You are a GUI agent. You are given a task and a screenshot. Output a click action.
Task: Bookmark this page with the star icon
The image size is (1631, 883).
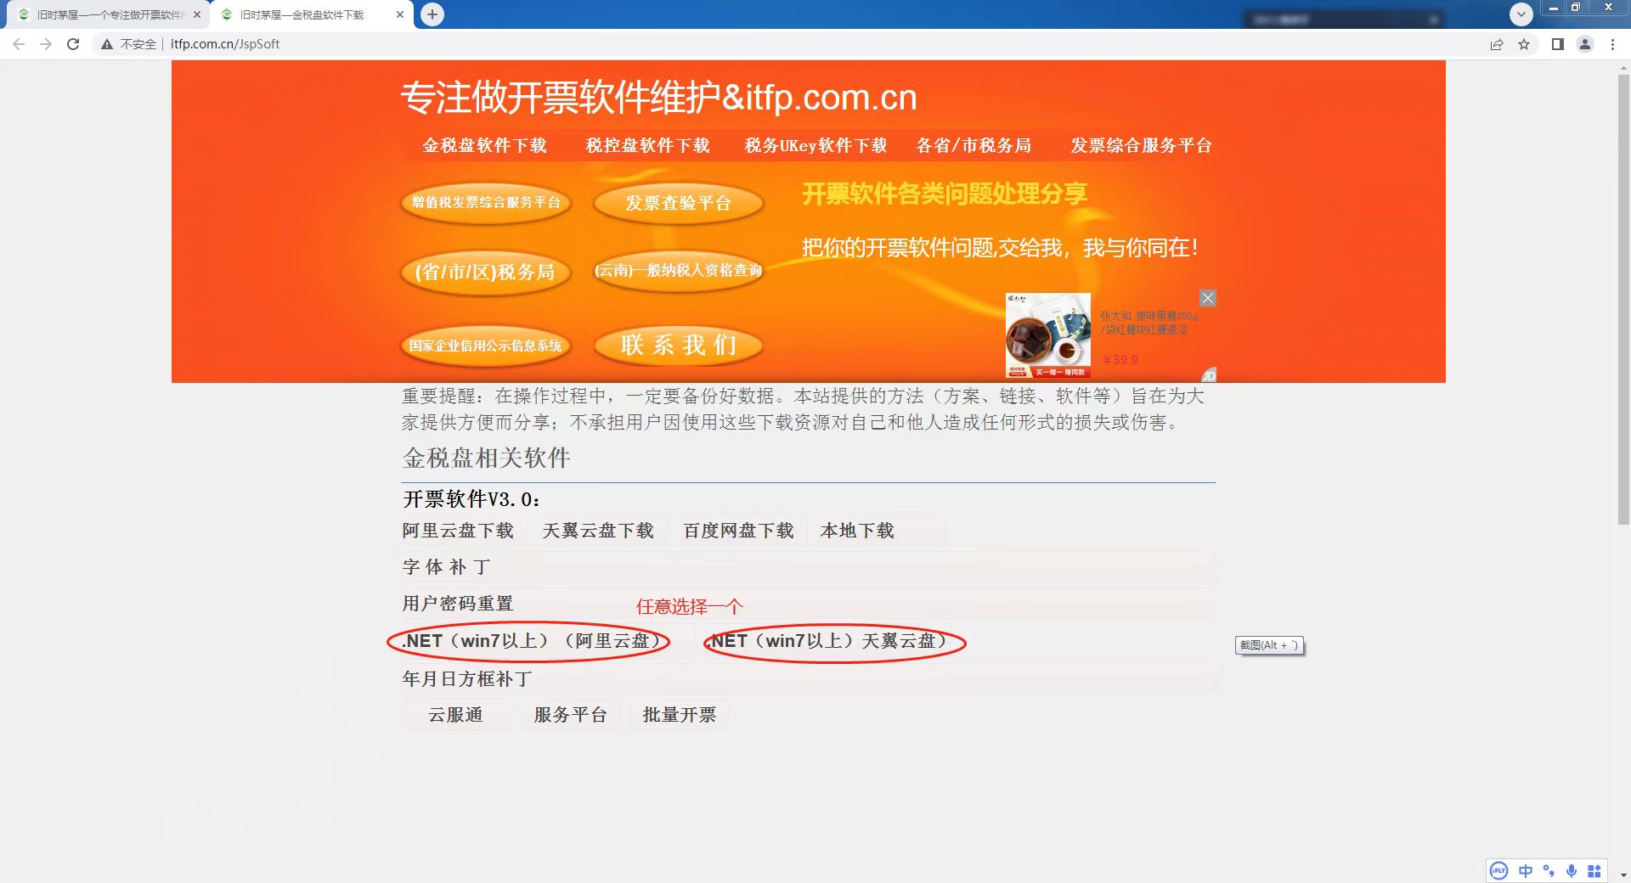1524,44
